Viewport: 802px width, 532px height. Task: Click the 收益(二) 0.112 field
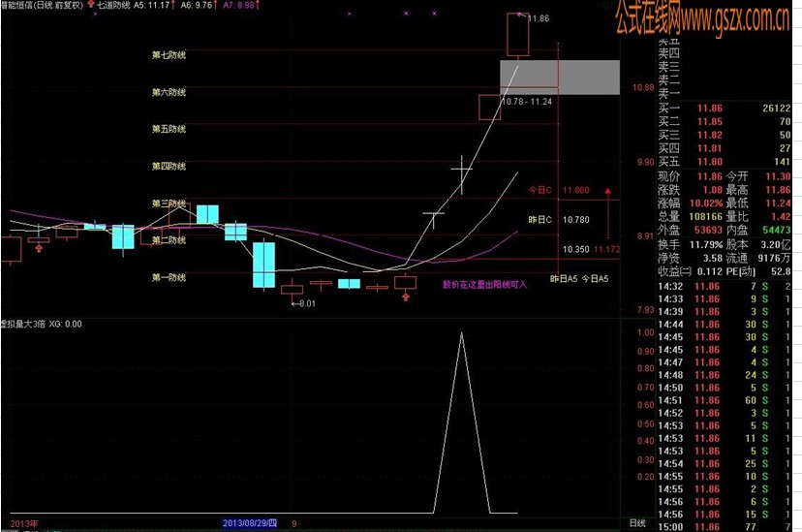pos(690,271)
